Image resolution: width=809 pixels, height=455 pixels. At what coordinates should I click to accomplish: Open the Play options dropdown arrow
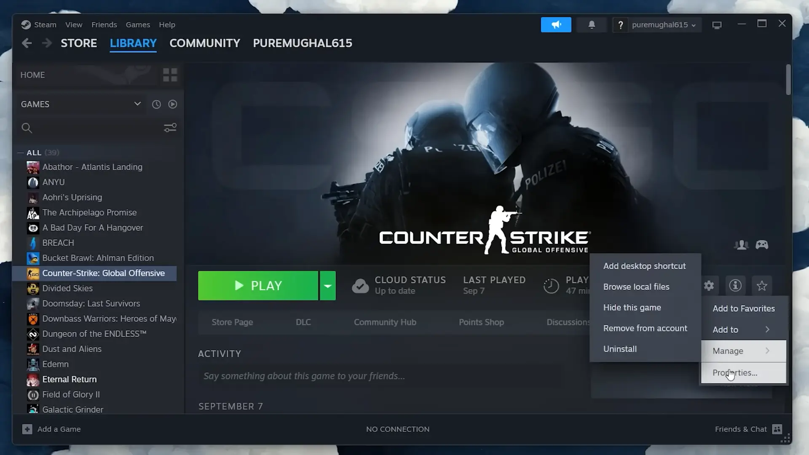click(x=327, y=286)
